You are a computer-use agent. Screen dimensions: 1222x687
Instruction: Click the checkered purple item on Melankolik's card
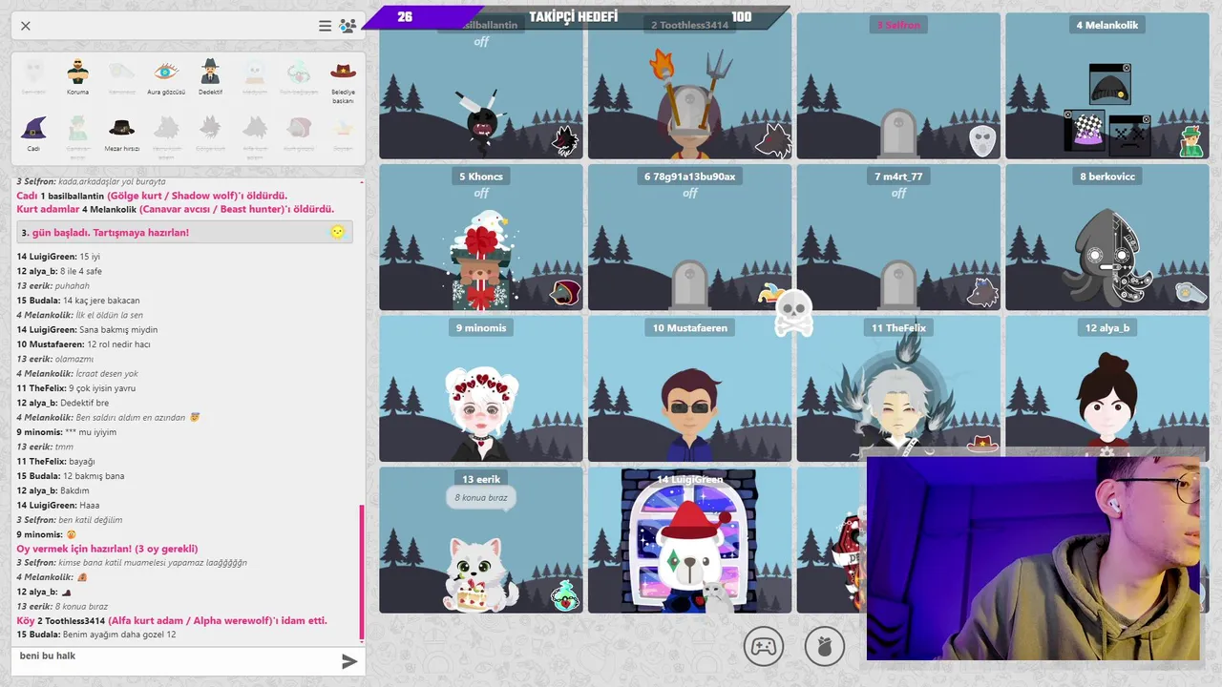[1085, 131]
